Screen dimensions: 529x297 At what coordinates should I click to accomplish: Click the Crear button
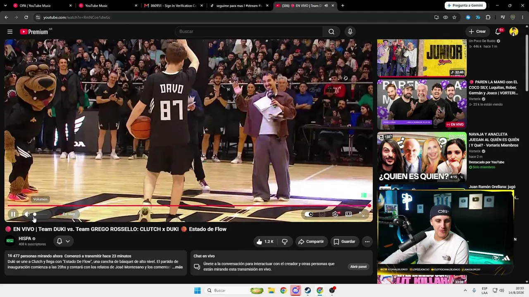(x=477, y=32)
